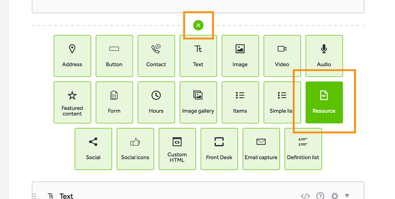Open help for the Text block
The image size is (395, 199).
click(x=320, y=196)
